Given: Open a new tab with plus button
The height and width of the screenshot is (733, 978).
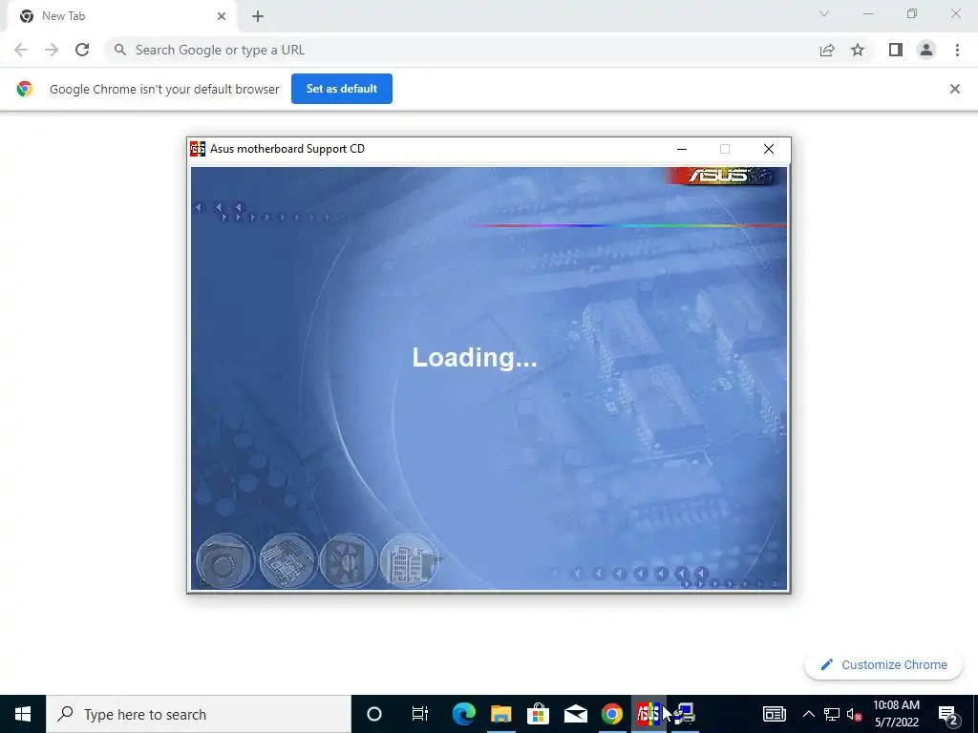Looking at the screenshot, I should coord(258,16).
